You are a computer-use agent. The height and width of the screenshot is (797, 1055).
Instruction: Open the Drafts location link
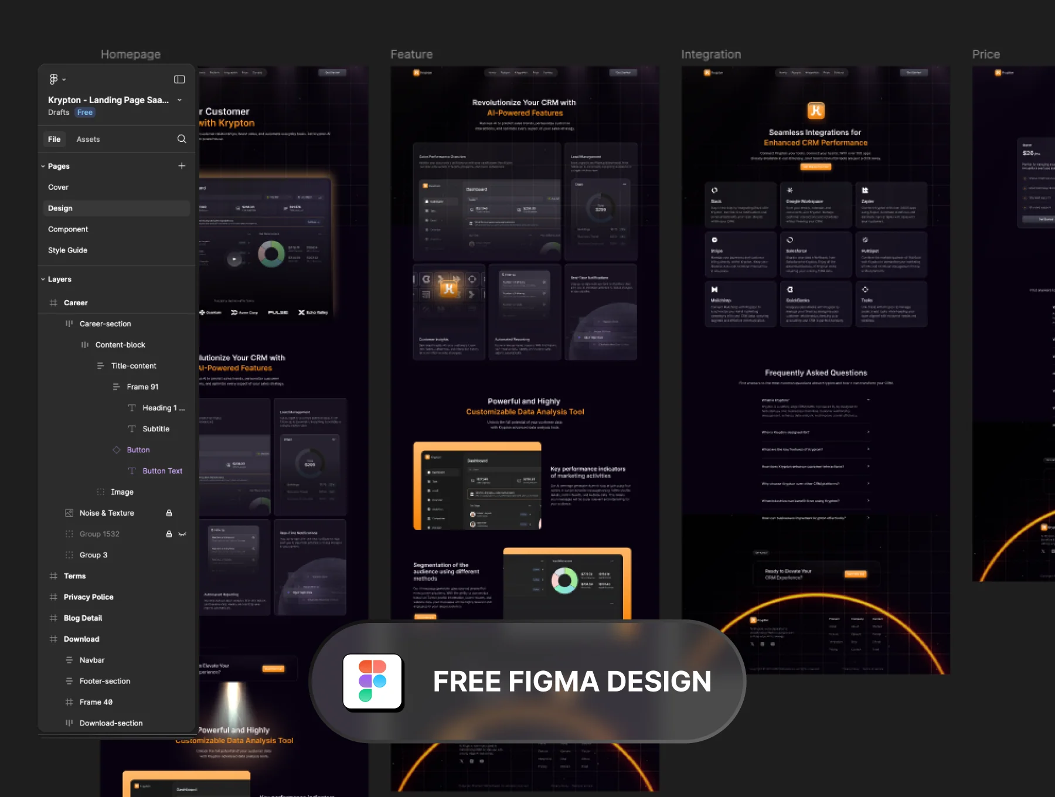[x=59, y=113]
